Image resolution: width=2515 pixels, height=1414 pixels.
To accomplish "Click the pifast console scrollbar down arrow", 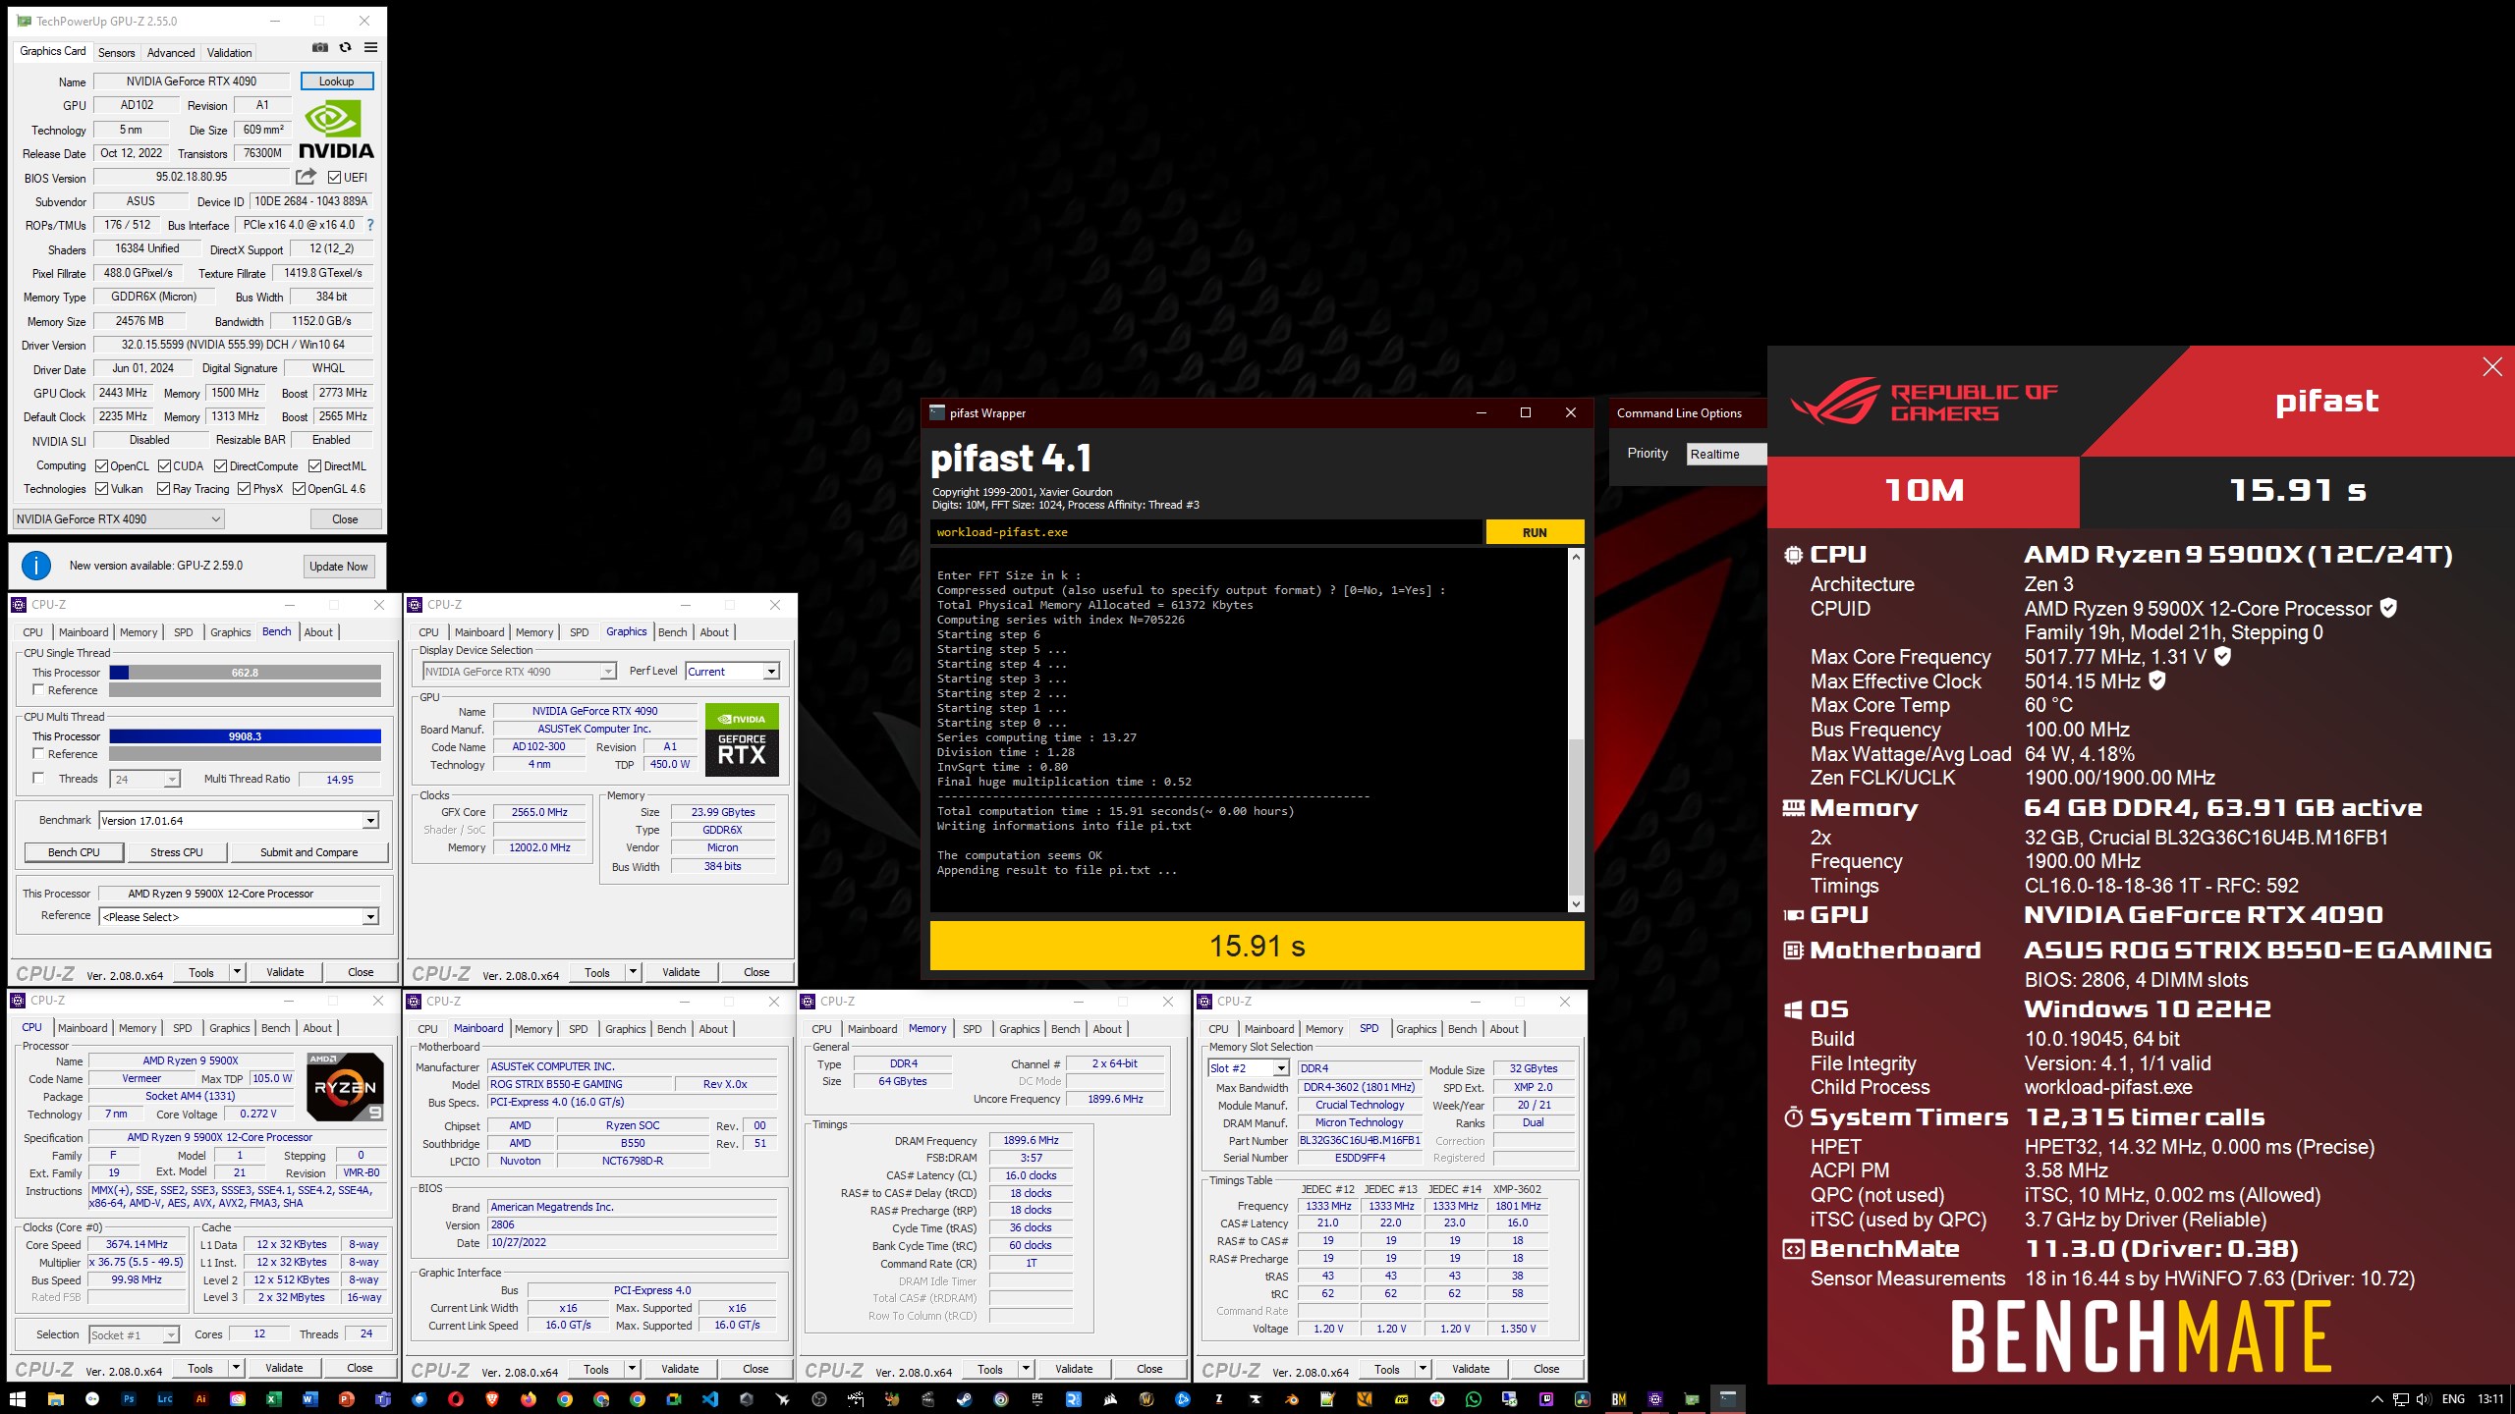I will coord(1576,904).
